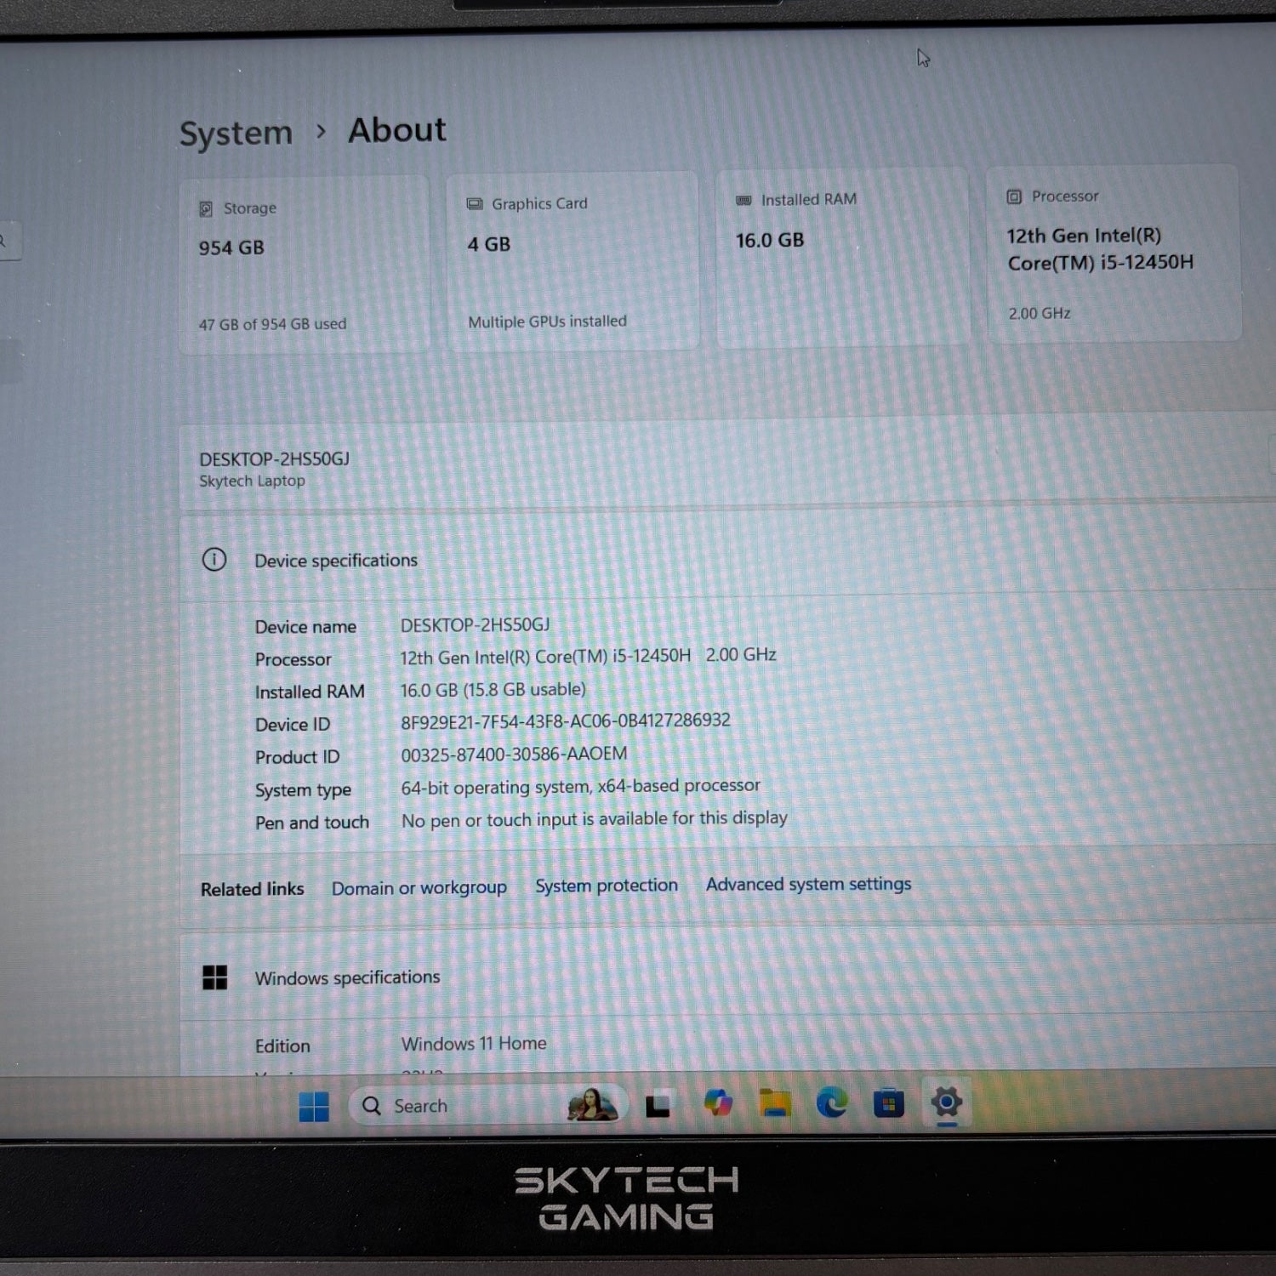Select the Product ID 00325-87400-30586-AAOEM

tap(514, 755)
